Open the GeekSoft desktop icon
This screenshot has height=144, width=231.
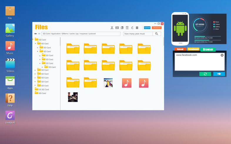coord(10,117)
